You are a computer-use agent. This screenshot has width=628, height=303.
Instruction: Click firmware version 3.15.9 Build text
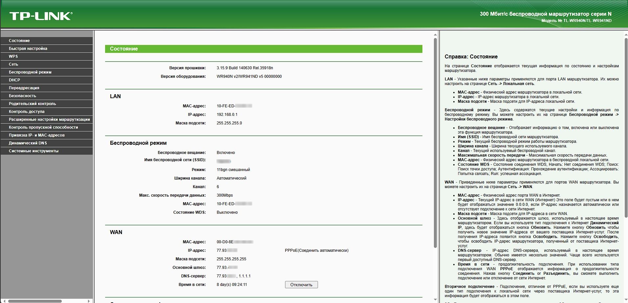click(245, 68)
